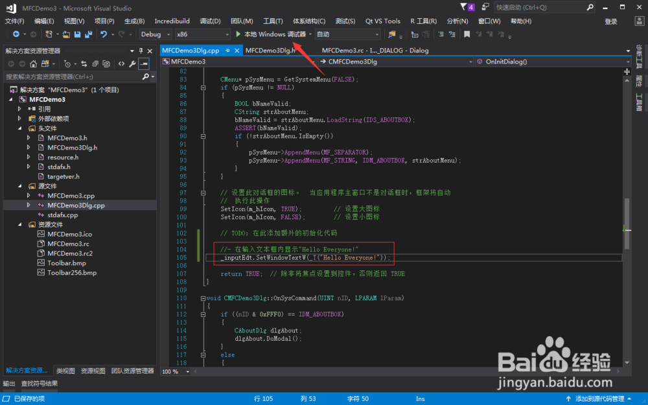The image size is (648, 405).
Task: Collapse the code block at line 84
Action: pos(203,87)
